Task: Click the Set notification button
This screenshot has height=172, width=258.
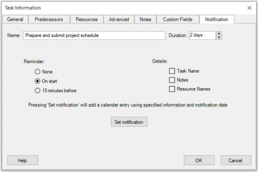Action: tap(129, 122)
